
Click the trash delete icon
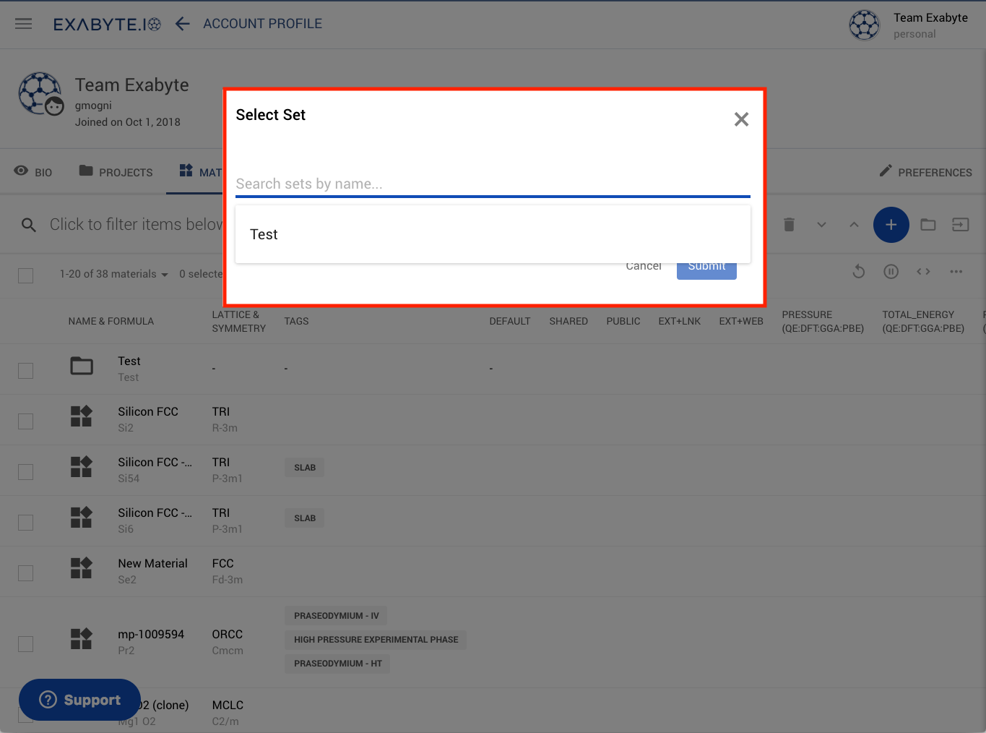[789, 225]
